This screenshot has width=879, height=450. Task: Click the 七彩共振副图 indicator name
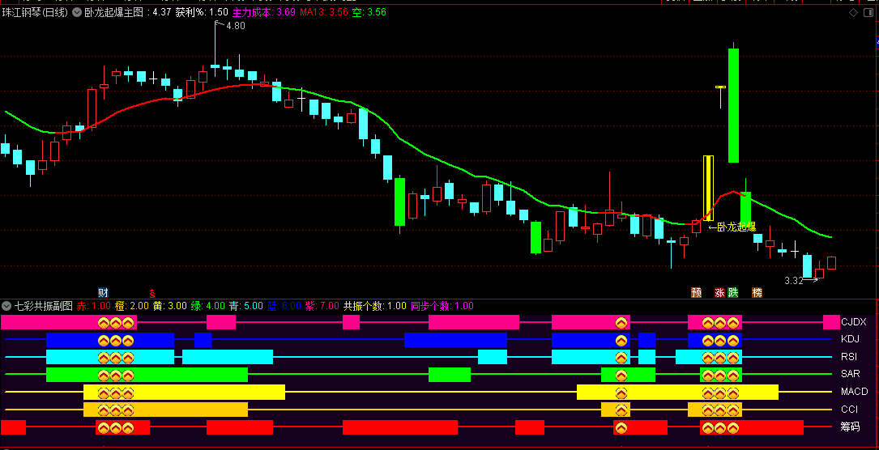pyautogui.click(x=44, y=306)
